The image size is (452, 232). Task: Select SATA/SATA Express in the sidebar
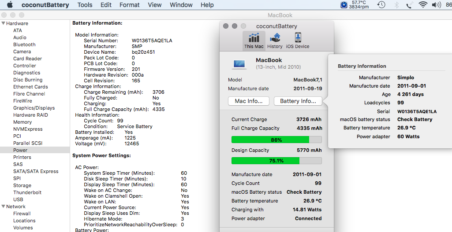click(x=36, y=171)
